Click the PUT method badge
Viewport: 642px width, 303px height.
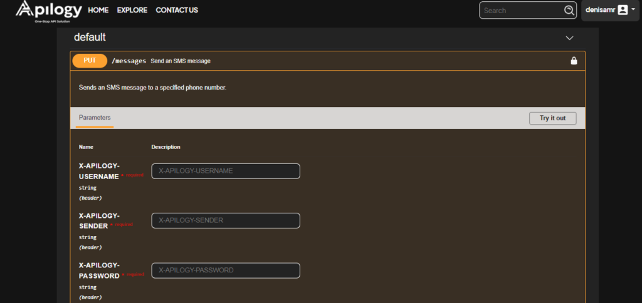[90, 61]
